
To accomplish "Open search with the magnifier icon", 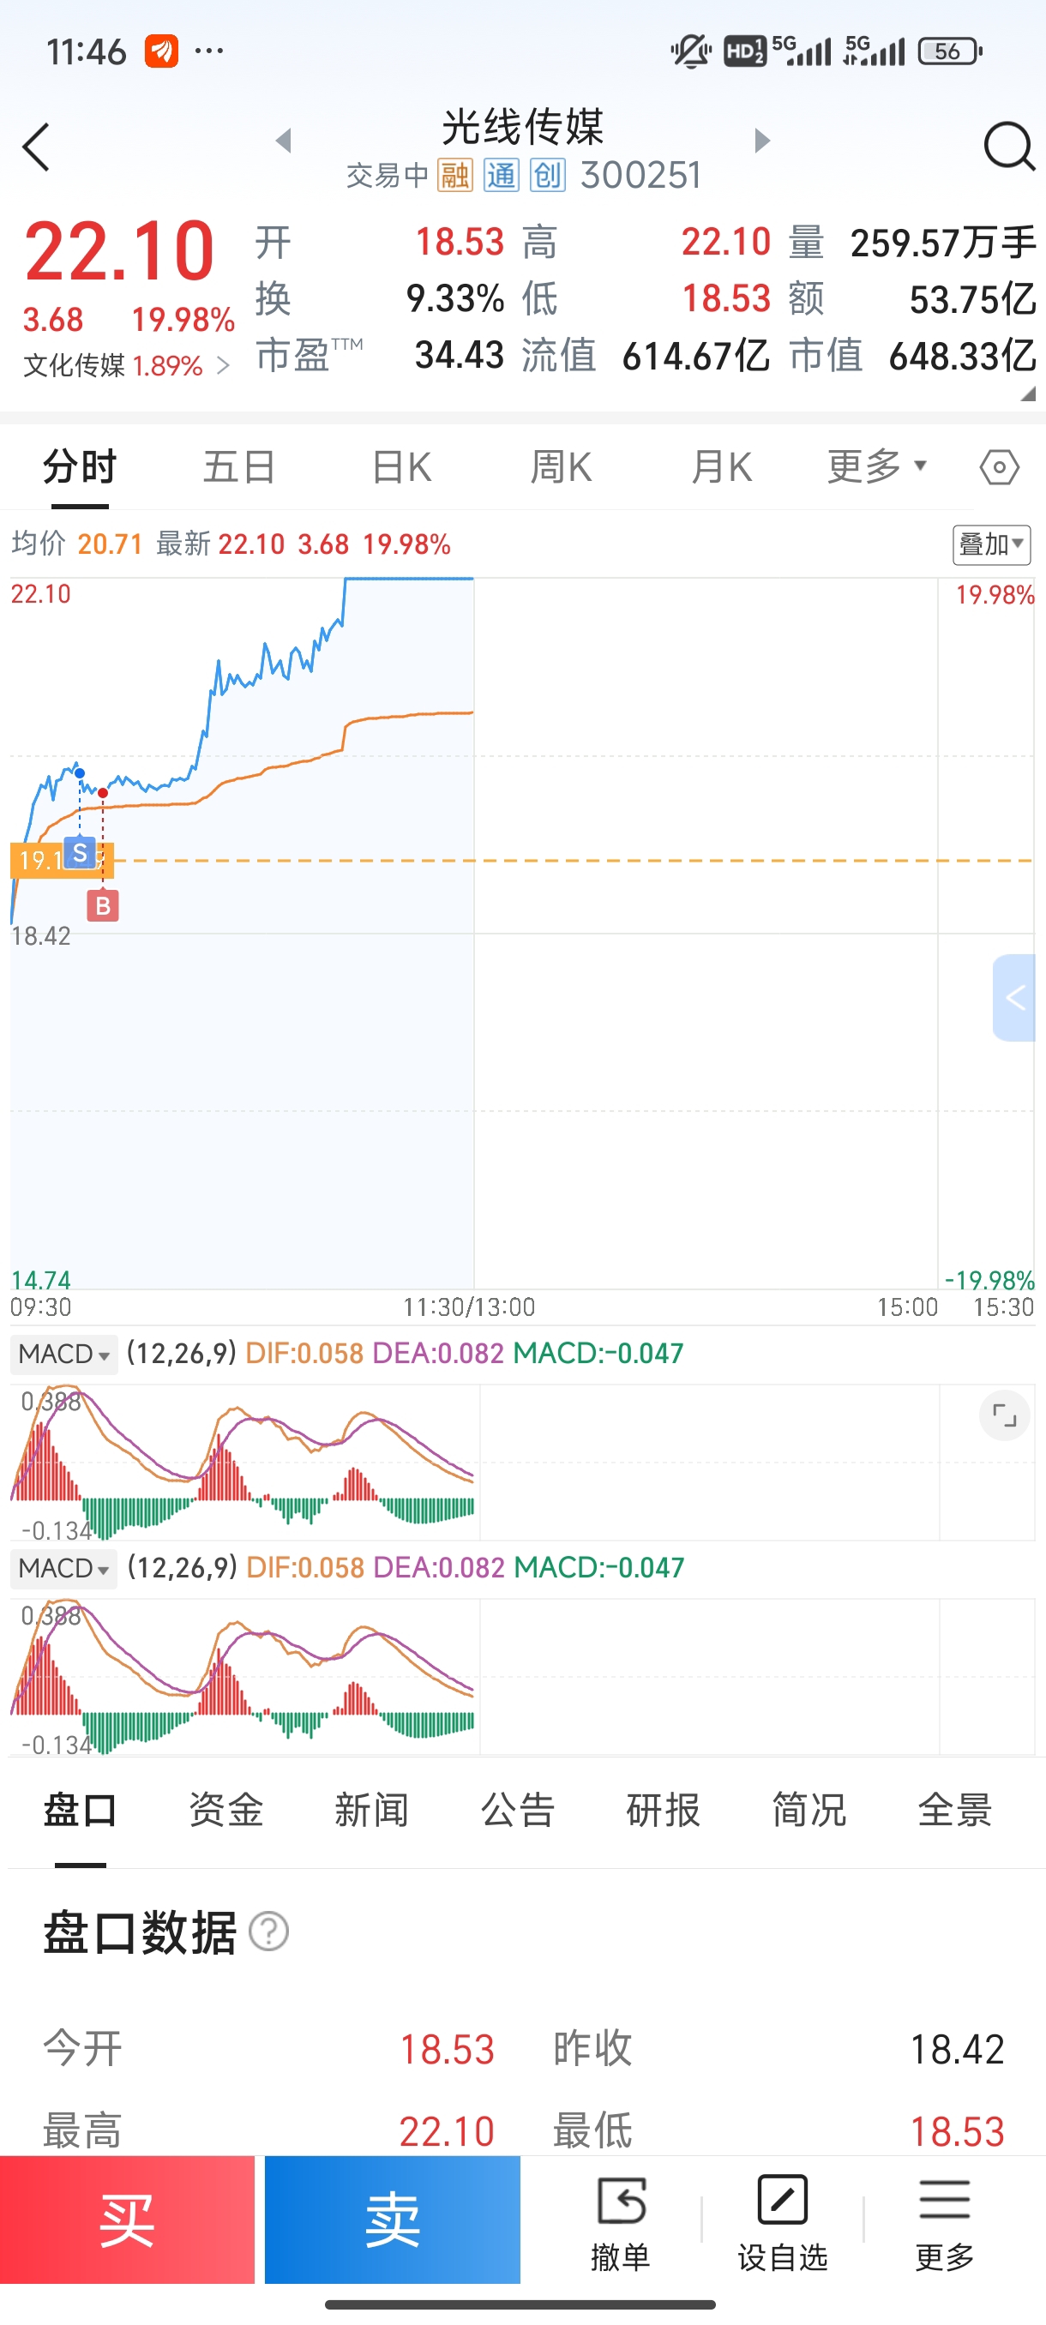I will point(1008,147).
